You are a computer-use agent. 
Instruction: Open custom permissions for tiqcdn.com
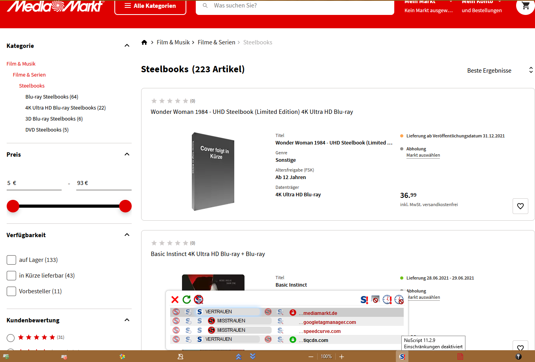(280, 340)
